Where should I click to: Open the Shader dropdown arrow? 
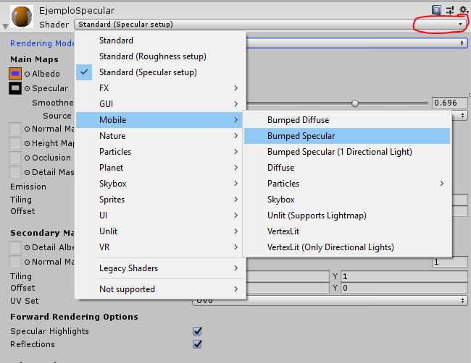tap(460, 25)
